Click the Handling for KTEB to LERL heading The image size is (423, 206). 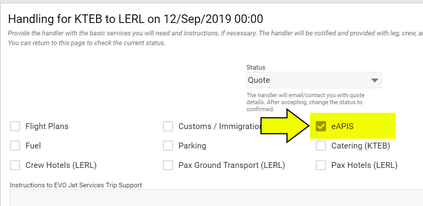(x=136, y=19)
